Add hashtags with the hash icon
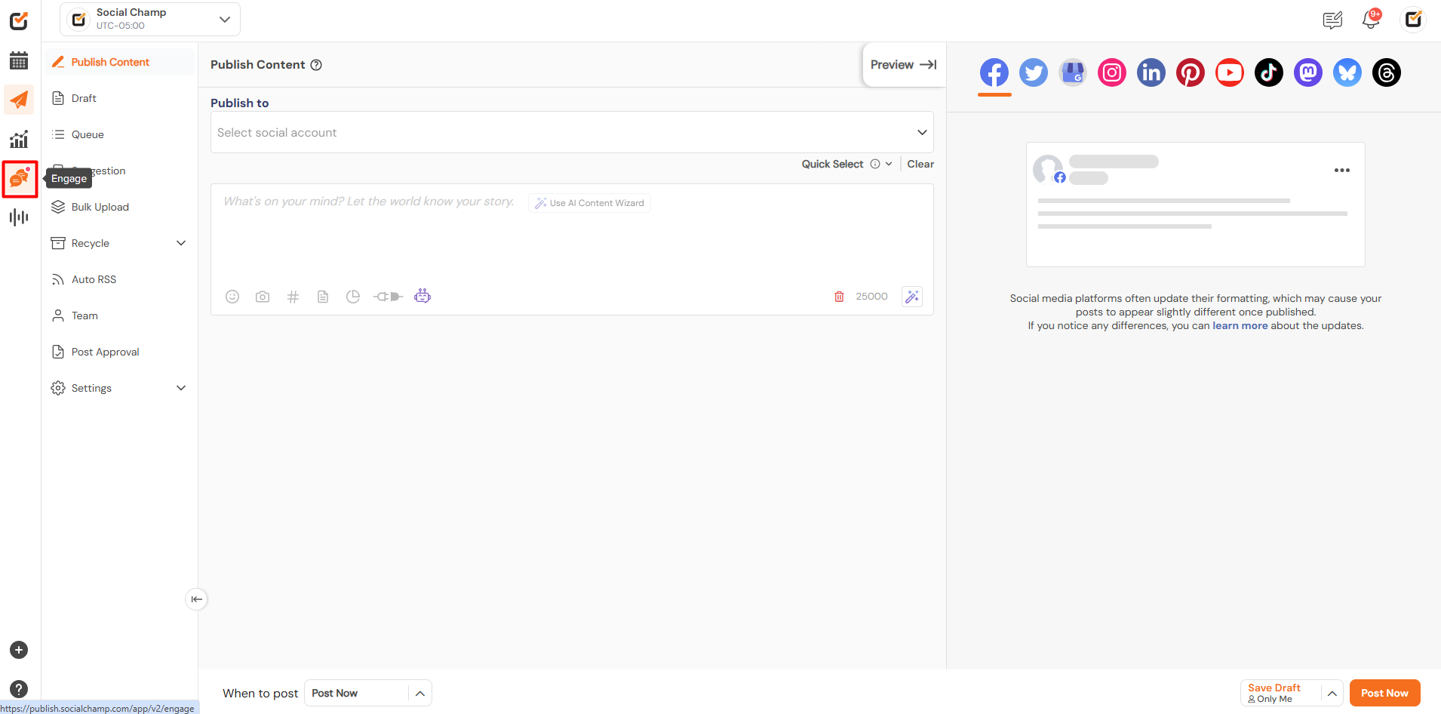 (293, 297)
